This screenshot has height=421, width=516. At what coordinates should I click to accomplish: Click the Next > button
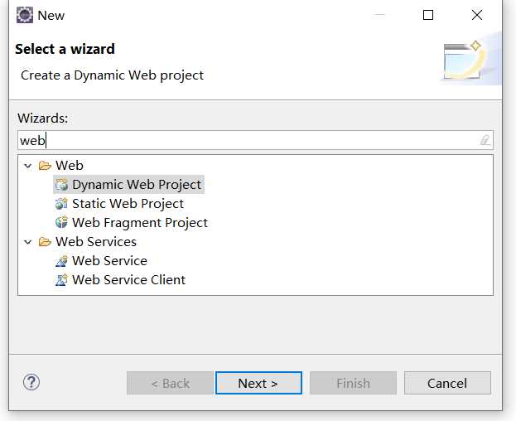(x=258, y=383)
